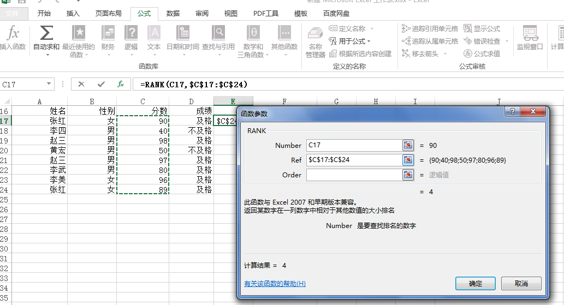The width and height of the screenshot is (564, 305).
Task: Expand the AutoSum dropdown arrow
Action: point(47,55)
